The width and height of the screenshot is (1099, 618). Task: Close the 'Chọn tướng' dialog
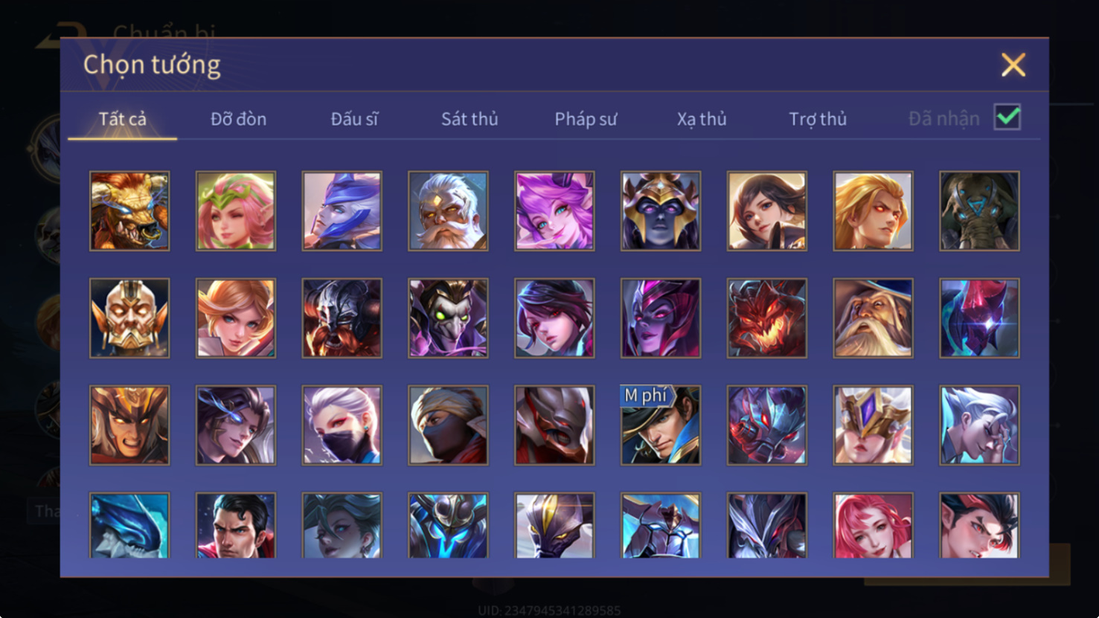click(1013, 65)
